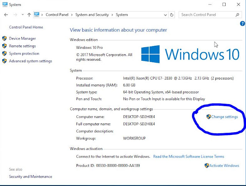Click the 64-bit Operating System text
This screenshot has height=186, width=246.
click(161, 92)
